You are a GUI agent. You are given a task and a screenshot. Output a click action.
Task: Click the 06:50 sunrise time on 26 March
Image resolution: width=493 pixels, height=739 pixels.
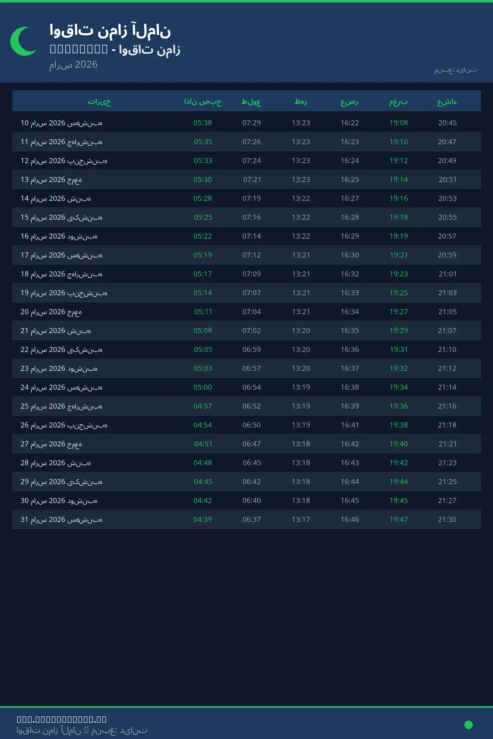251,425
